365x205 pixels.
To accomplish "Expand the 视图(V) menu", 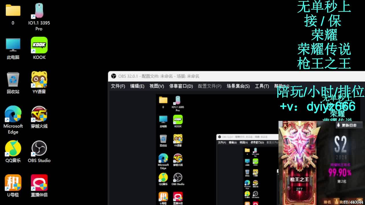I will pyautogui.click(x=157, y=86).
